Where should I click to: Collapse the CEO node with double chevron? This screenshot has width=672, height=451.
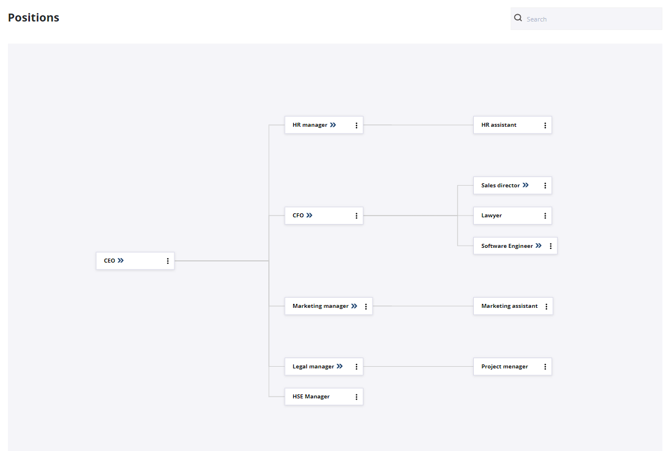pyautogui.click(x=121, y=261)
